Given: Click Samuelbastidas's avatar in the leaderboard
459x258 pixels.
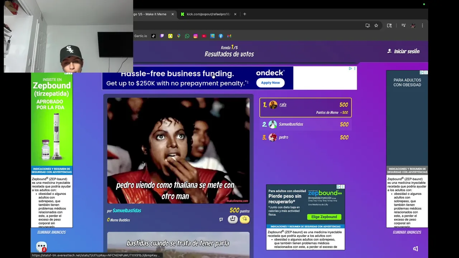Looking at the screenshot, I should (x=273, y=124).
